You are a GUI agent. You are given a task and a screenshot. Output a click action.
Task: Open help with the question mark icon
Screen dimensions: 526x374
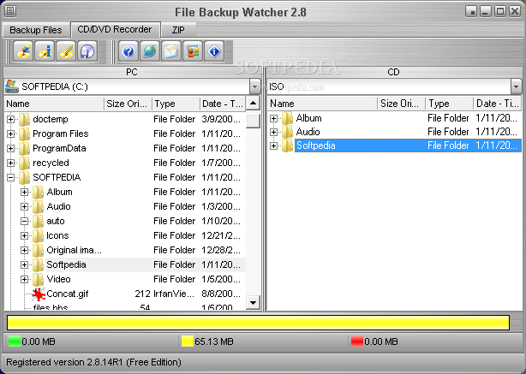click(x=129, y=51)
